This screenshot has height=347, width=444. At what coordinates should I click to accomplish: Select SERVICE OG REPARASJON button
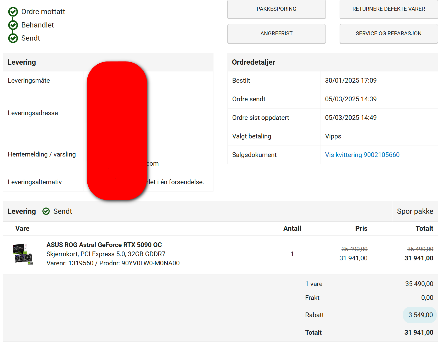click(x=389, y=34)
